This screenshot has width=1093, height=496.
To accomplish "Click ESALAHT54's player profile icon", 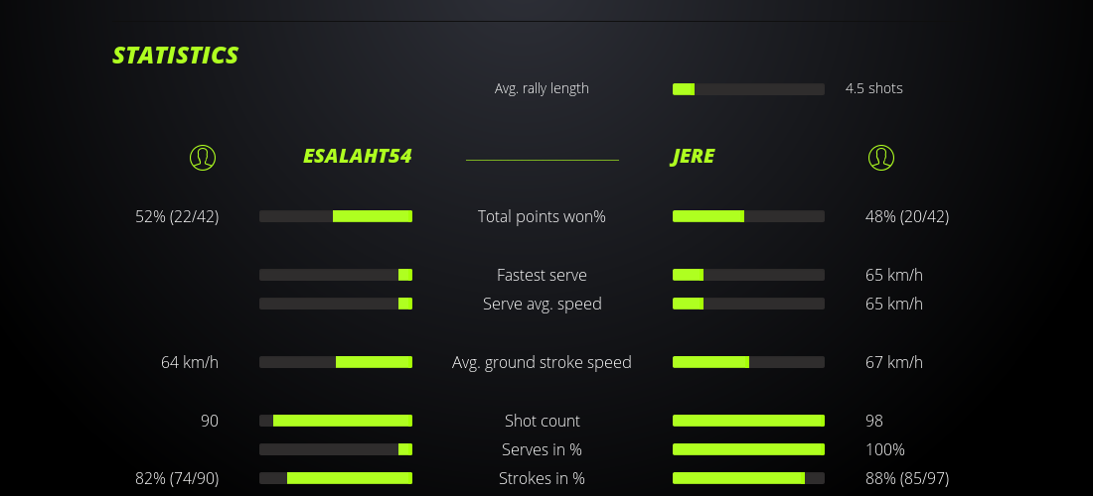I will point(202,158).
